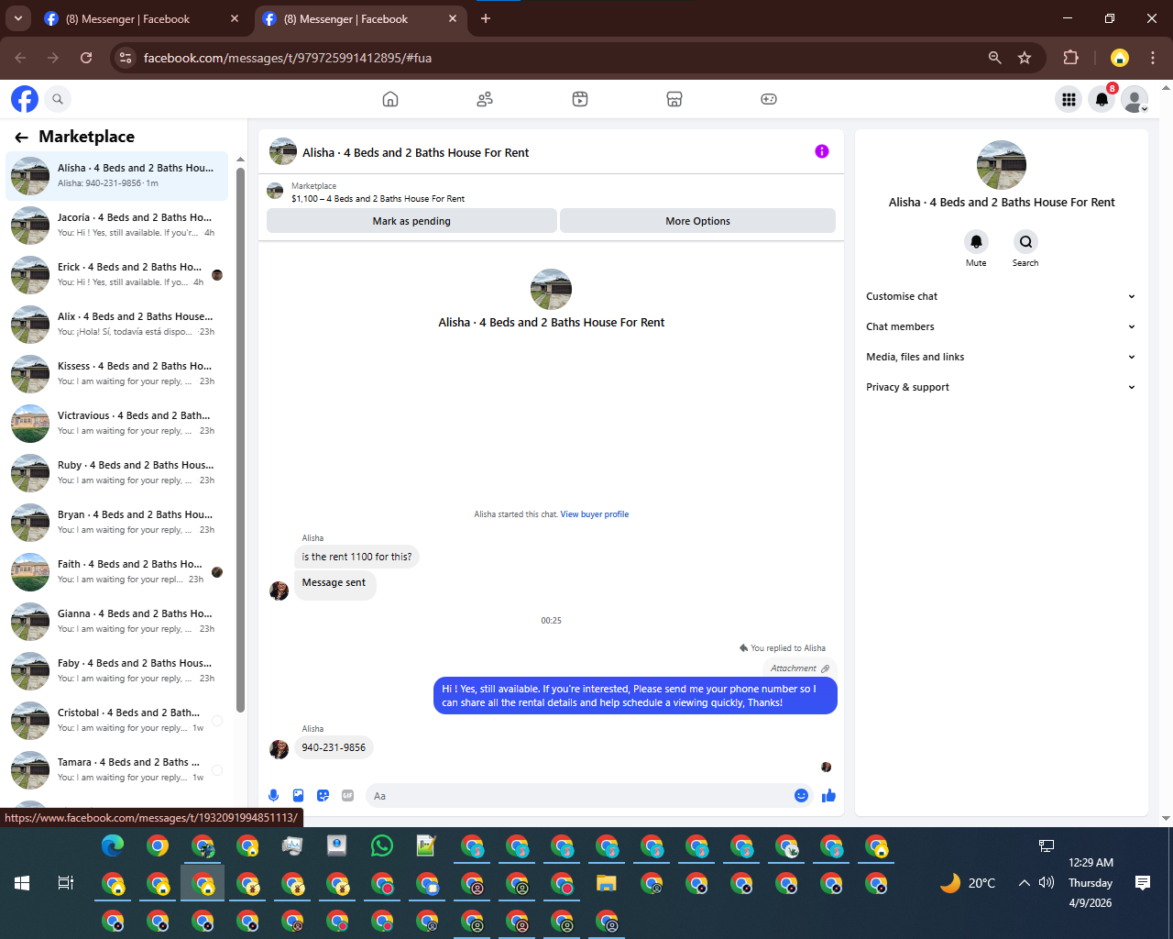Open the account profile avatar menu
Image resolution: width=1173 pixels, height=939 pixels.
tap(1135, 99)
